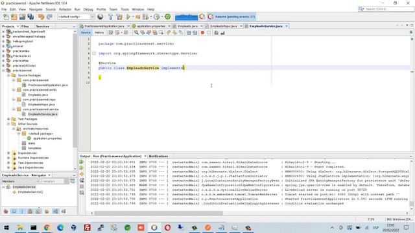Click the red Start Macro Recording icon
This screenshot has height=233, width=415.
[x=202, y=33]
